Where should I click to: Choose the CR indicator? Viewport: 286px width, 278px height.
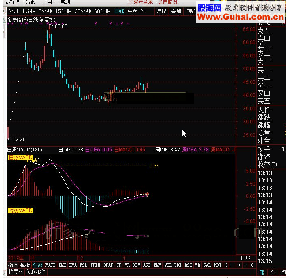[x=119, y=265]
